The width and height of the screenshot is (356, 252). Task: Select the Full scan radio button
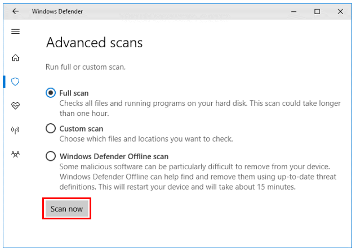click(x=50, y=93)
